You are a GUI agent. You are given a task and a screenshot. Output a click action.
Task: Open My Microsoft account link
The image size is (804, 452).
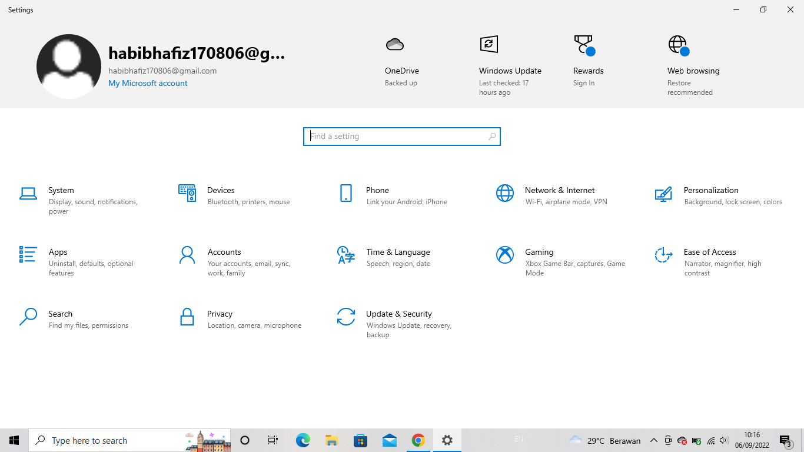148,83
